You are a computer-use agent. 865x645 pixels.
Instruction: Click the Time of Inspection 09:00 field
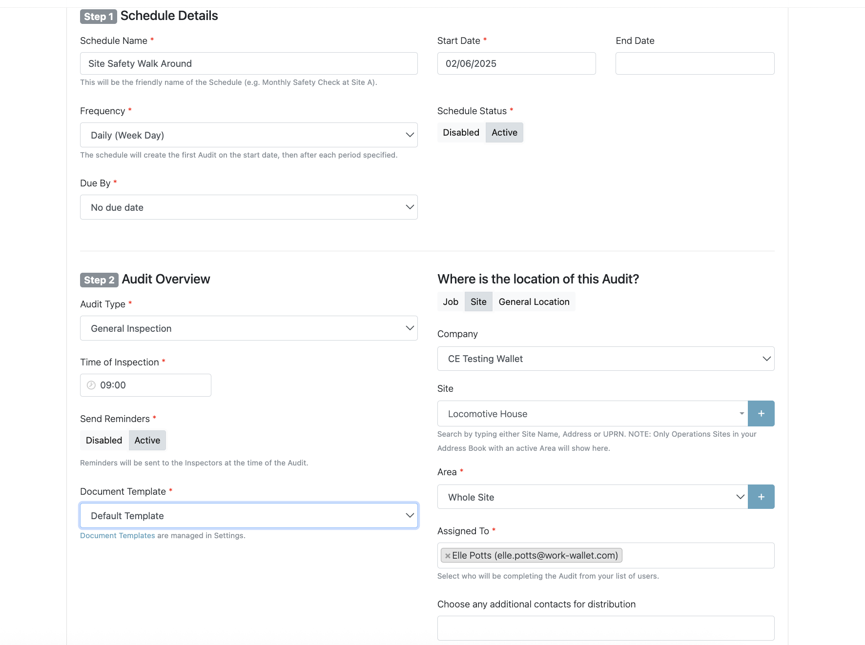point(145,385)
